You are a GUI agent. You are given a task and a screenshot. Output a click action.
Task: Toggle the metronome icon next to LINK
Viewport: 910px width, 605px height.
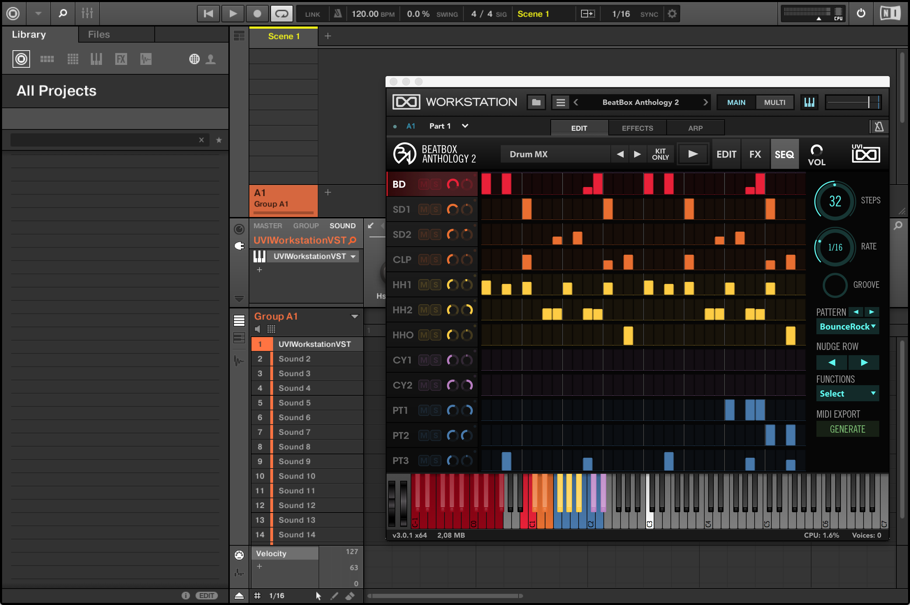(337, 14)
